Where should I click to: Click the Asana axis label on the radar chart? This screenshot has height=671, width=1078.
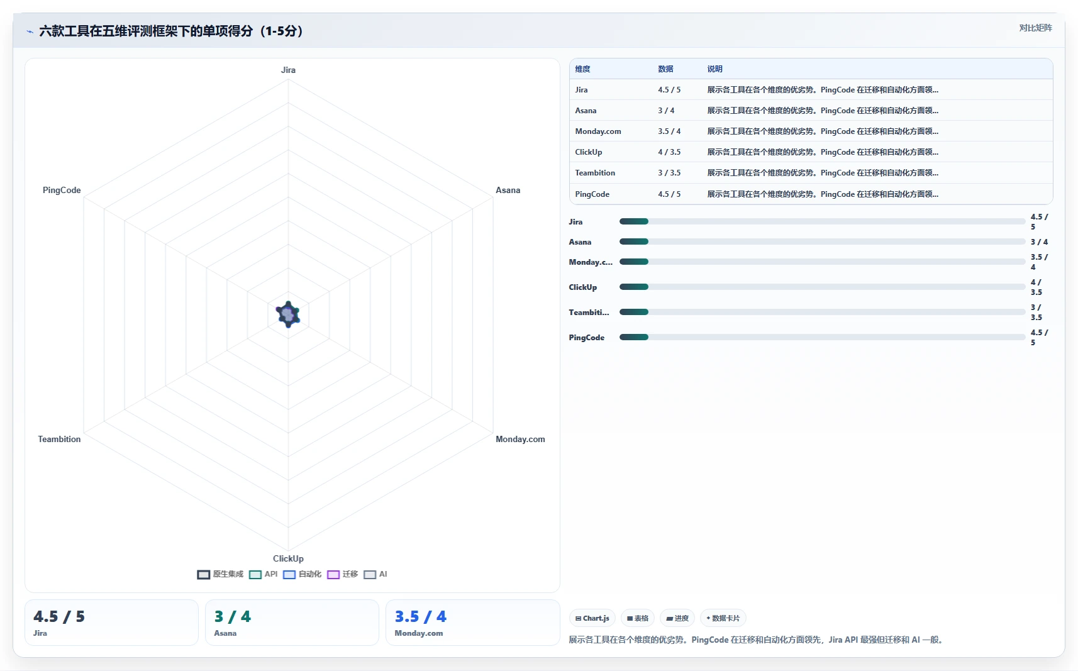[x=508, y=190]
